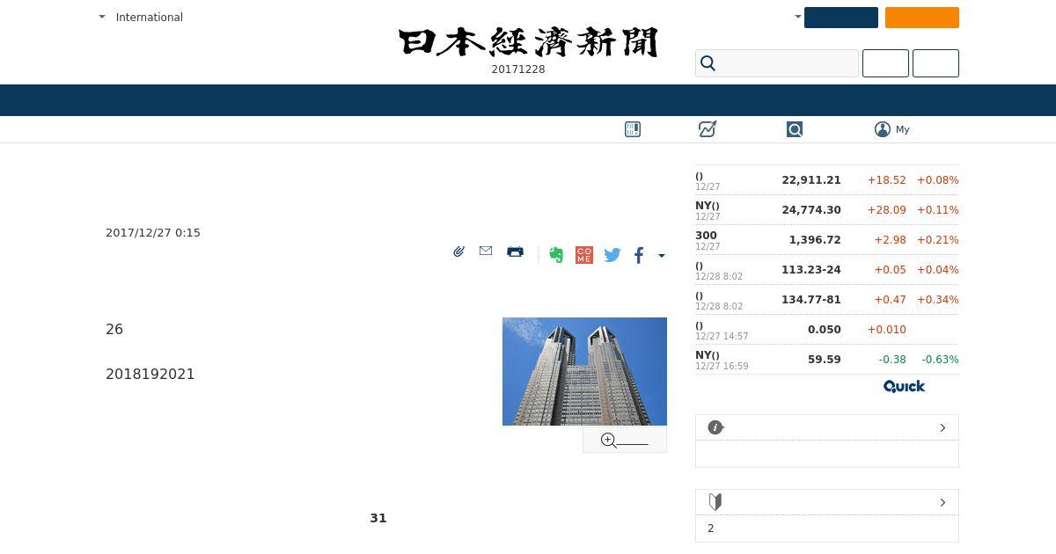
Task: Click the first outlined button beside the search box
Action: 885,63
